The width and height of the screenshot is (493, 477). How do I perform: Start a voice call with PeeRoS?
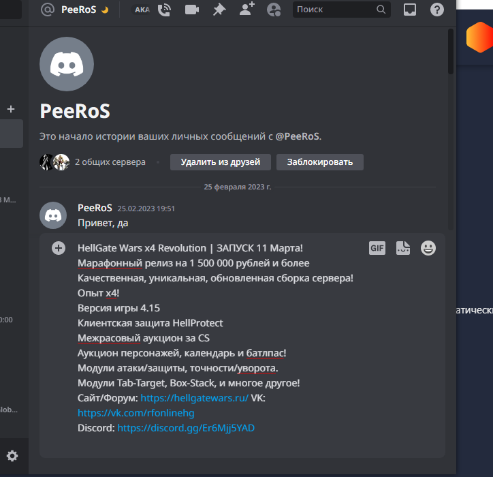point(164,10)
